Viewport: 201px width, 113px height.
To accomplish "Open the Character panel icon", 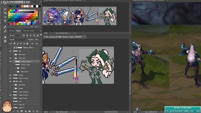I will tap(5, 17).
